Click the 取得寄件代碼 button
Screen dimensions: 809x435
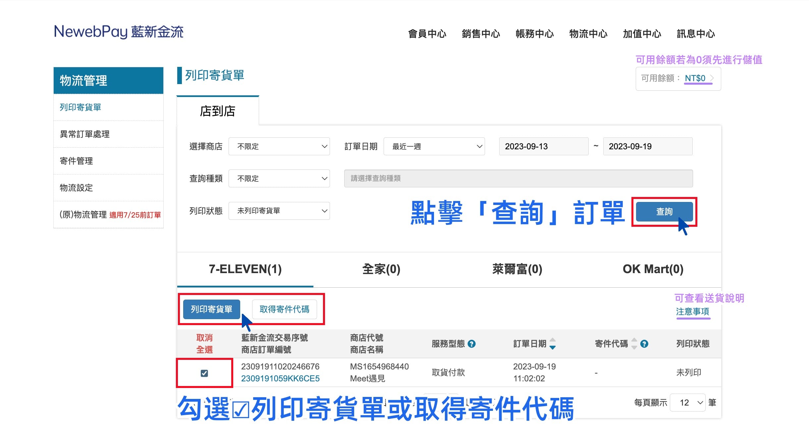pos(285,310)
